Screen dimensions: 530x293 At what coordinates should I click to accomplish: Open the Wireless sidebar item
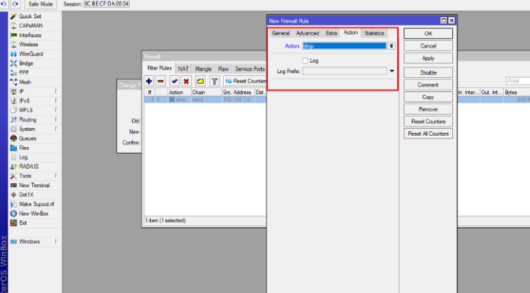(28, 45)
